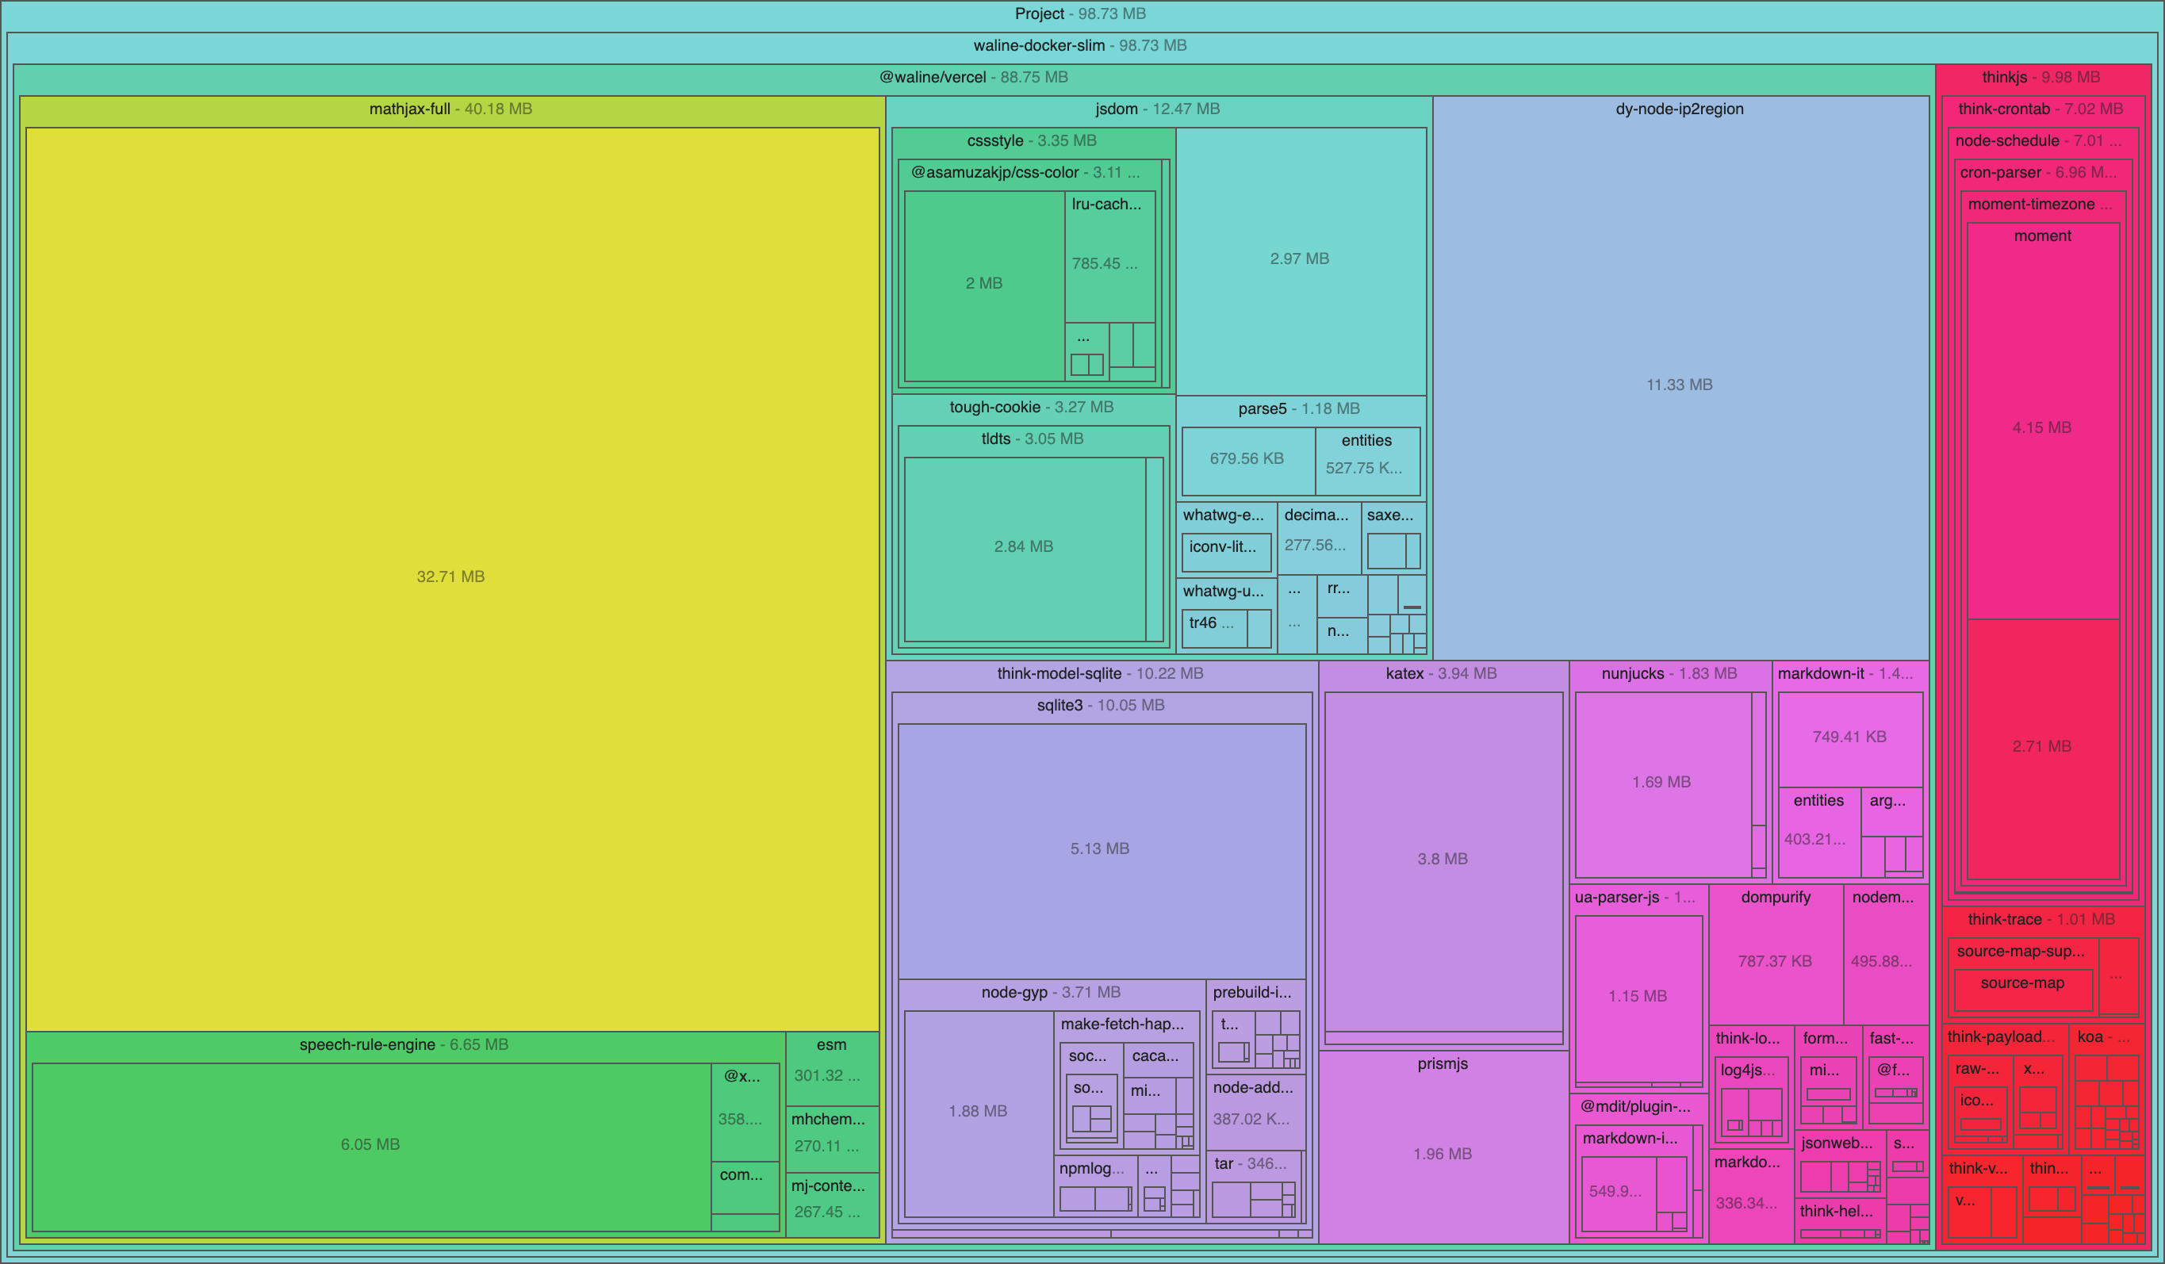Click the prismjs 1.96 MB block
This screenshot has height=1264, width=2165.
tap(1443, 1153)
